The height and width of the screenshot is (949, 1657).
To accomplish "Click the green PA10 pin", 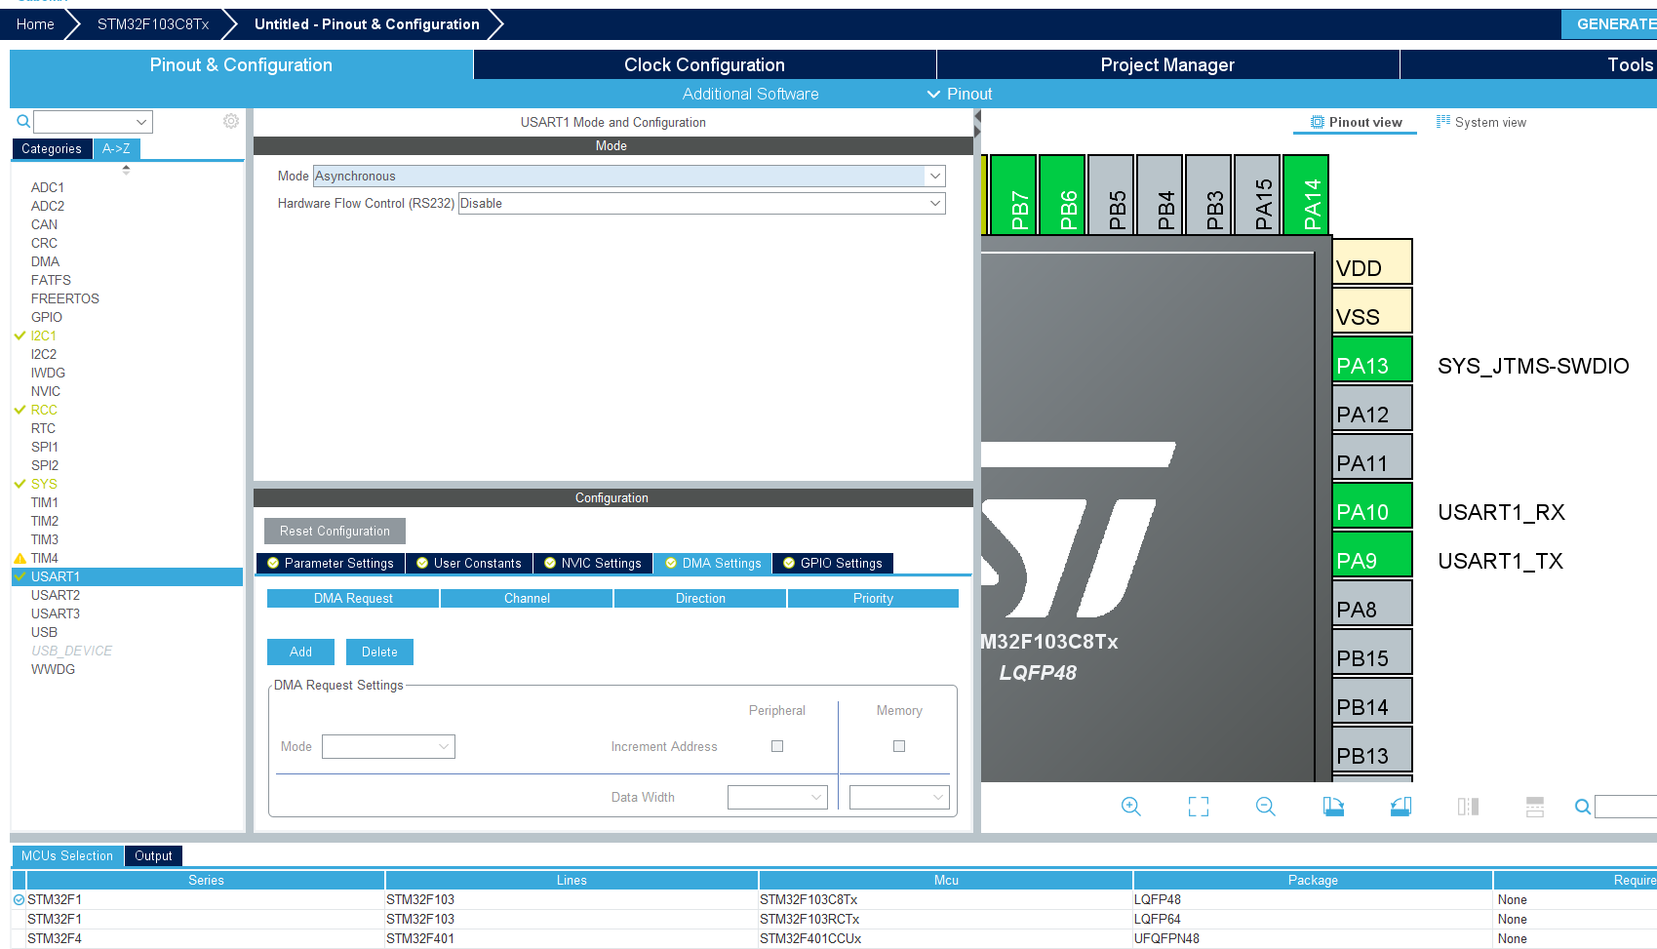I will tap(1372, 505).
